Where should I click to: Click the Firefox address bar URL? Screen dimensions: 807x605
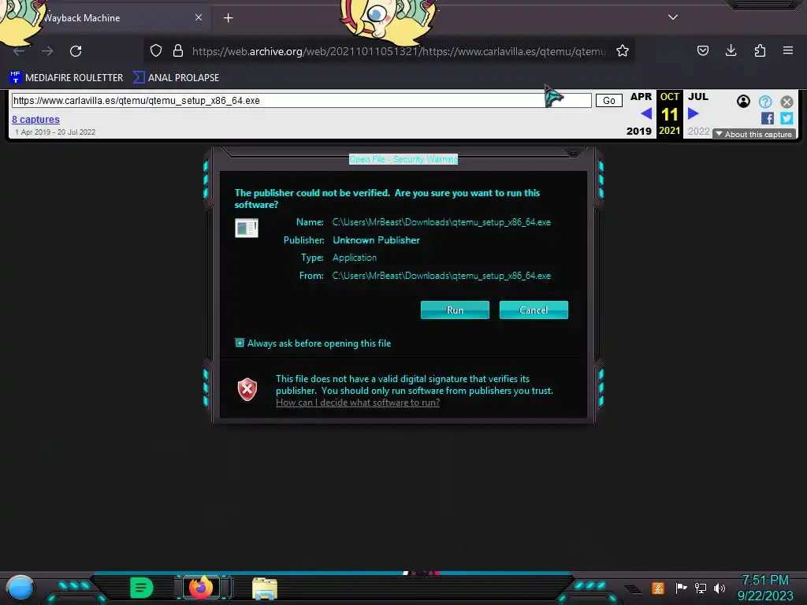pyautogui.click(x=399, y=51)
